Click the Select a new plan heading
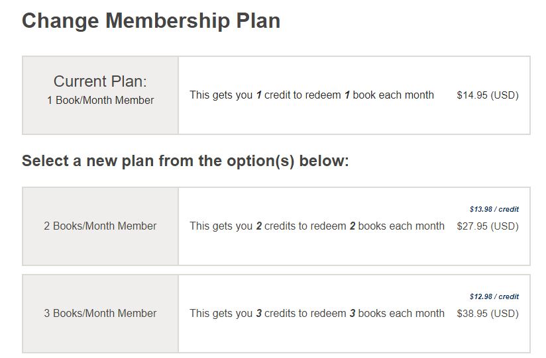 (186, 161)
